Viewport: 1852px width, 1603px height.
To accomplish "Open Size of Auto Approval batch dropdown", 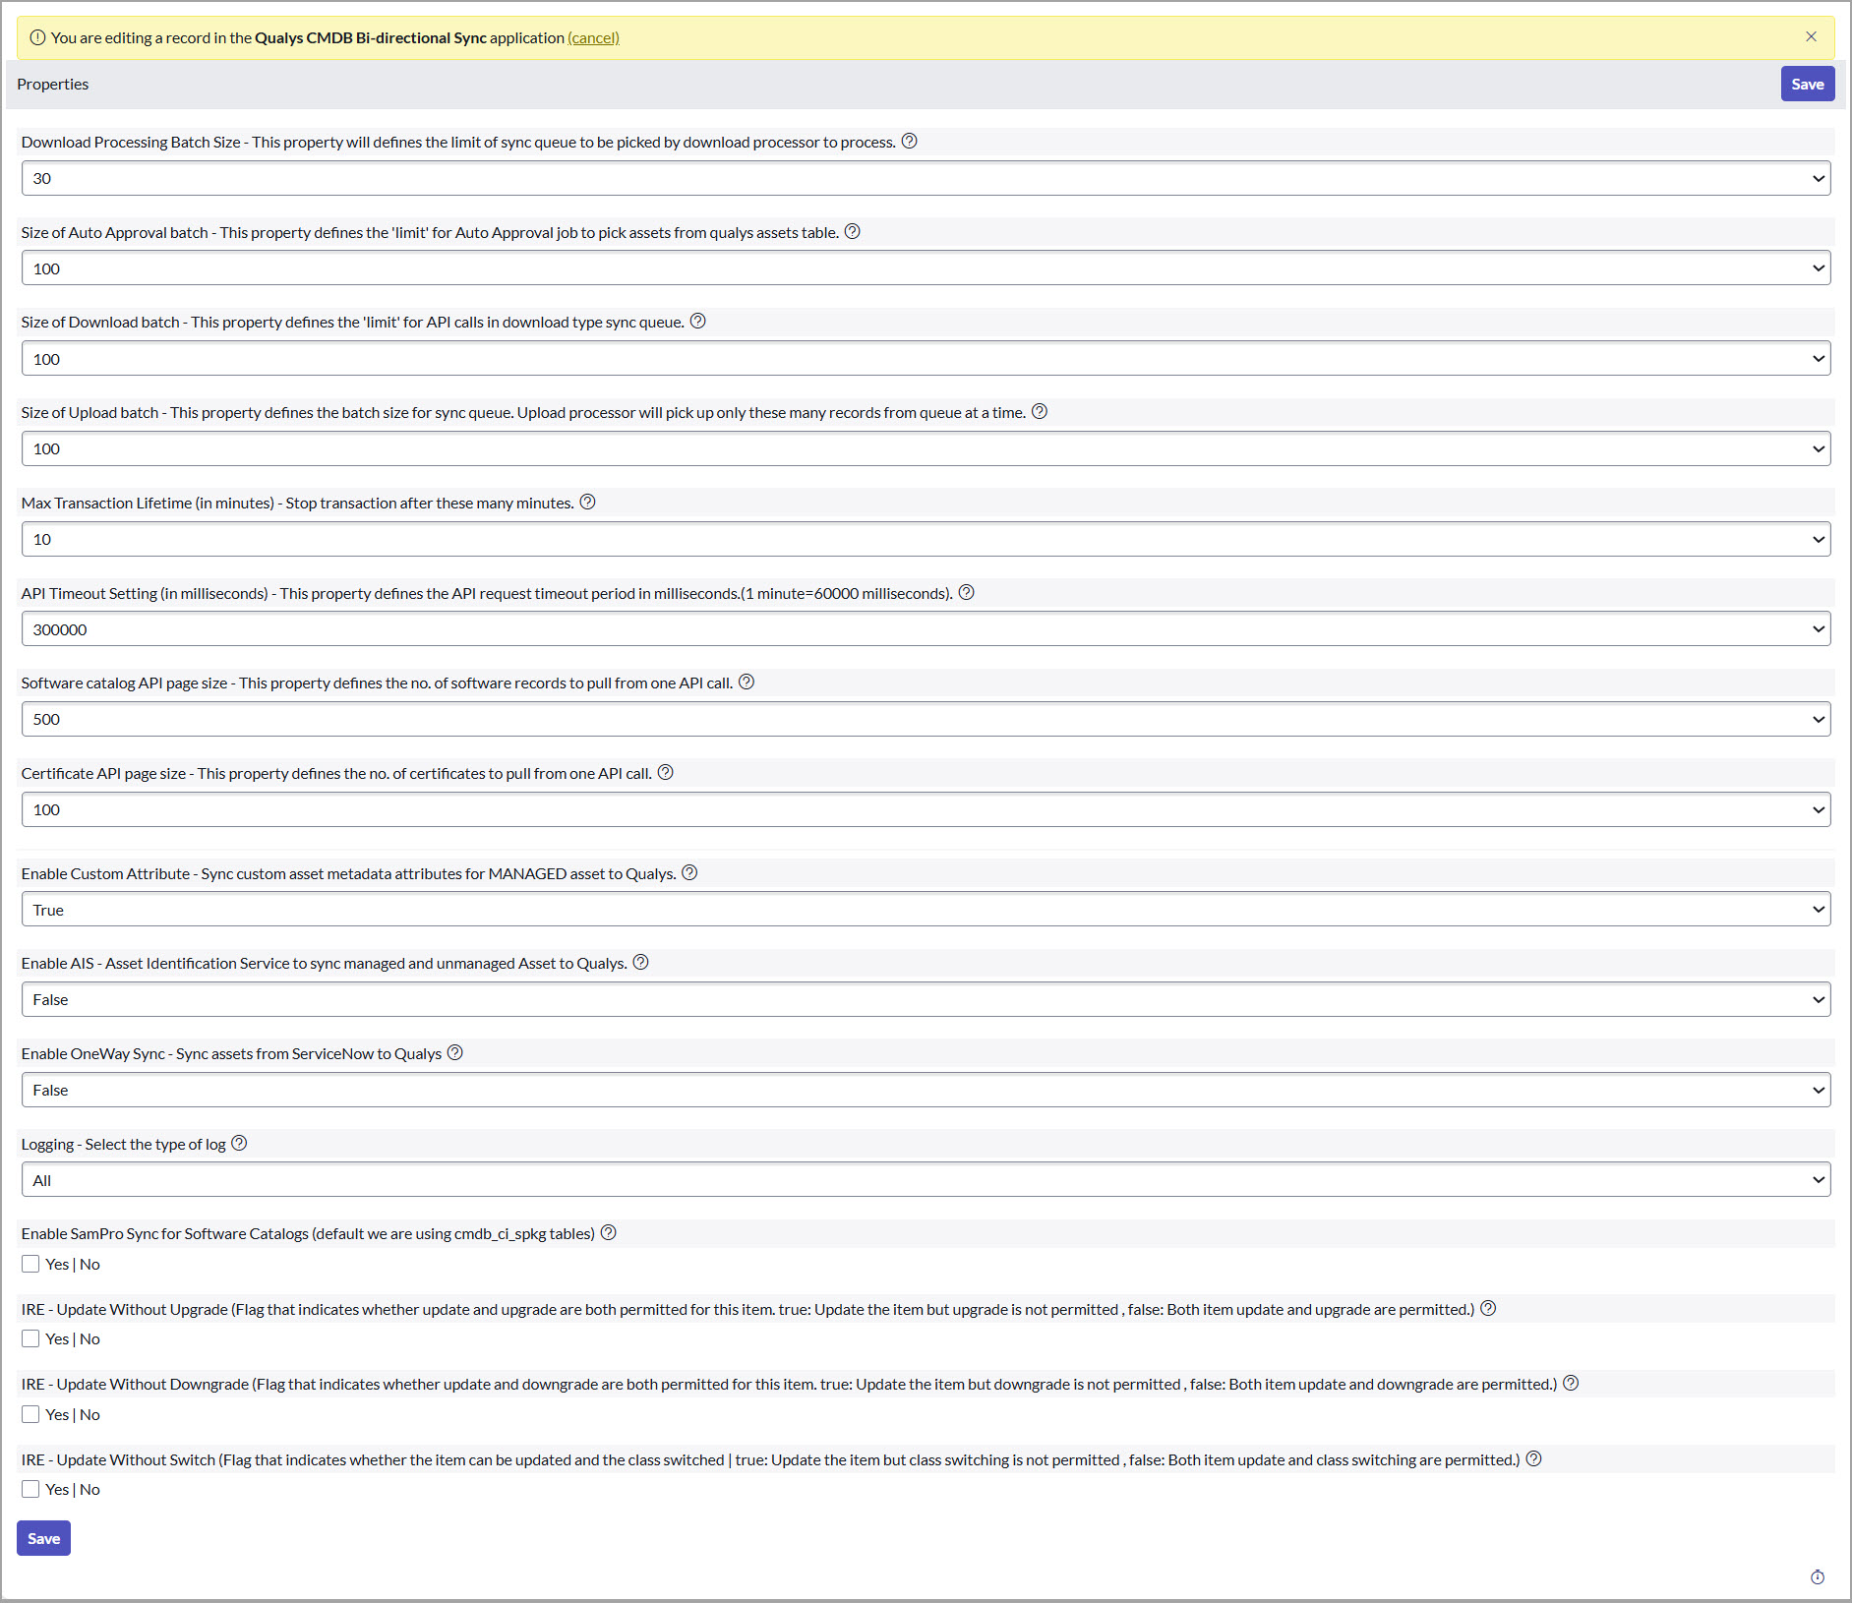I will tap(926, 268).
